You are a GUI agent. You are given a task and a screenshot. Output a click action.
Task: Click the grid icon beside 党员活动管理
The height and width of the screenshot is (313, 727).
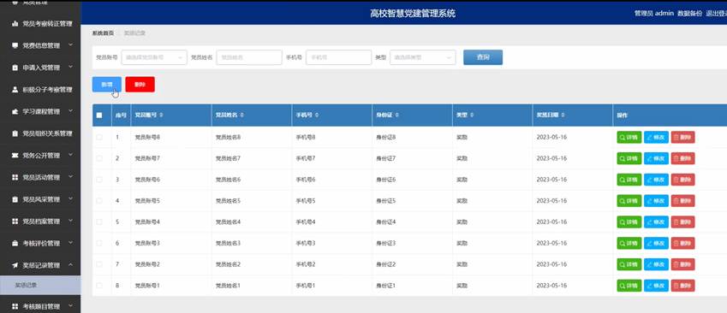pos(15,177)
